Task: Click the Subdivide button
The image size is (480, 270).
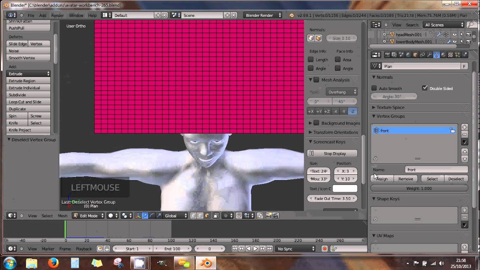Action: pyautogui.click(x=28, y=95)
